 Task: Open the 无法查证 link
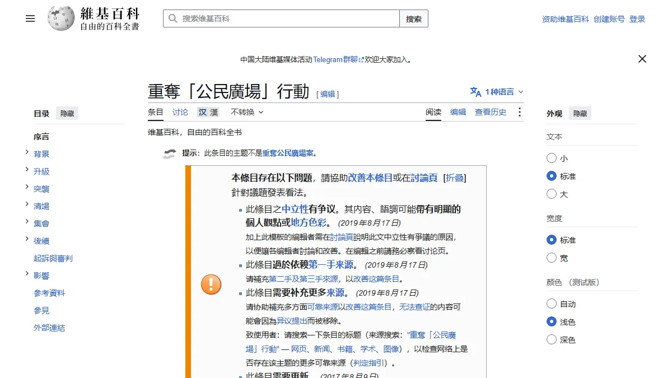pyautogui.click(x=415, y=307)
